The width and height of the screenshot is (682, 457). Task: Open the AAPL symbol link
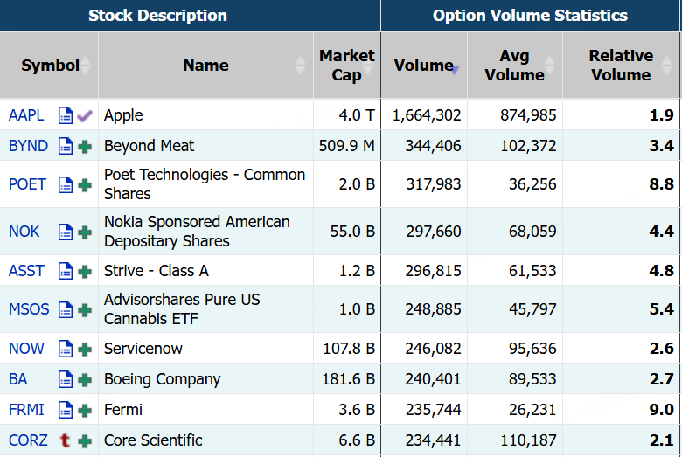[26, 115]
